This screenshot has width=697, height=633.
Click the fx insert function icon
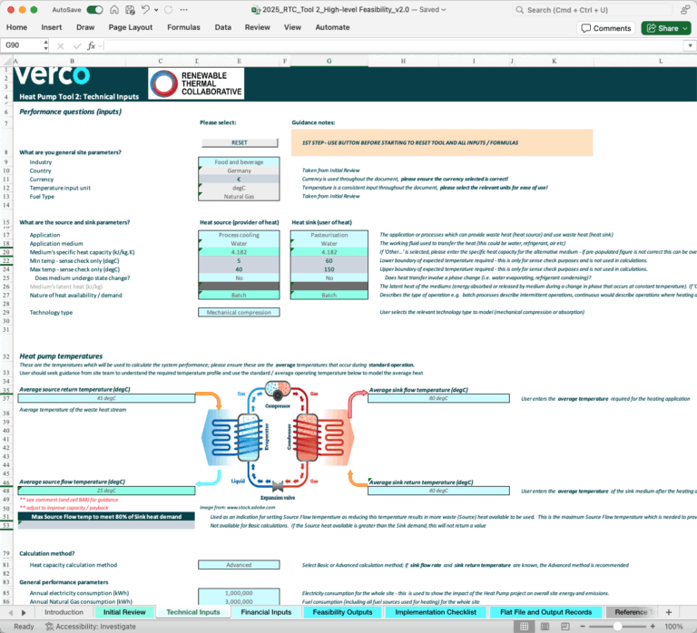coord(91,45)
